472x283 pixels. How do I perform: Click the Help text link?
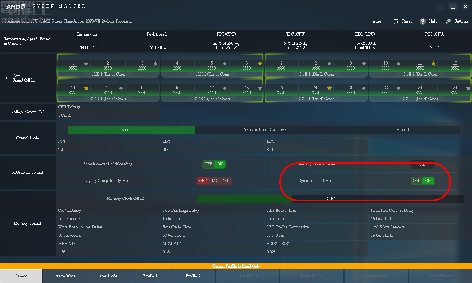[433, 21]
